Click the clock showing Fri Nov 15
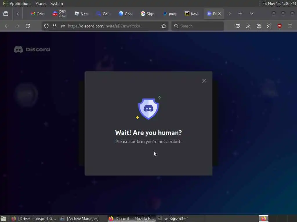The width and height of the screenshot is (297, 222). [279, 3]
